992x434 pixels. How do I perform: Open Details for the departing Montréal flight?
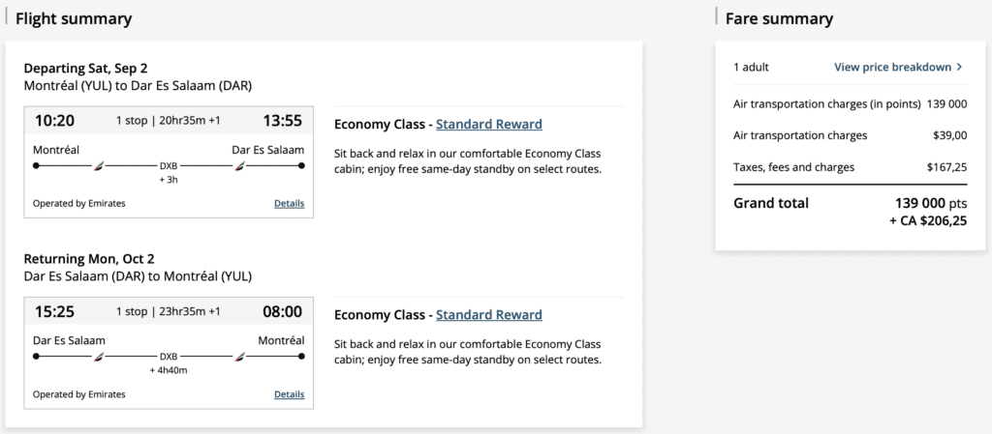pos(289,204)
